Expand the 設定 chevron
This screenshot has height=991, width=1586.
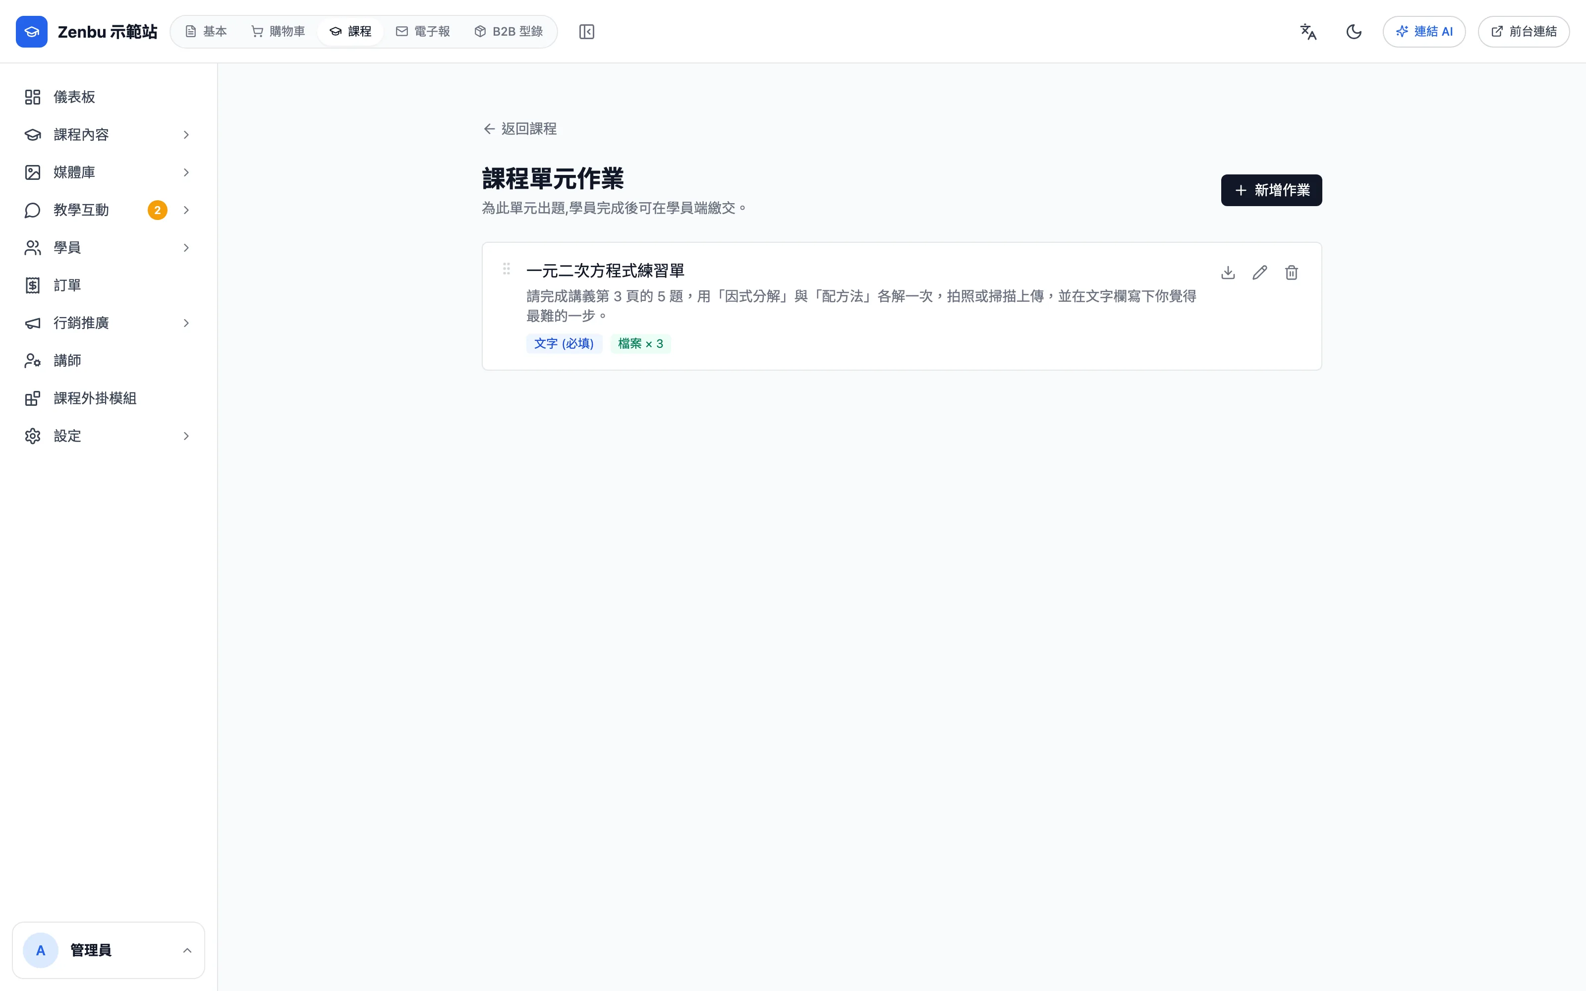tap(186, 436)
